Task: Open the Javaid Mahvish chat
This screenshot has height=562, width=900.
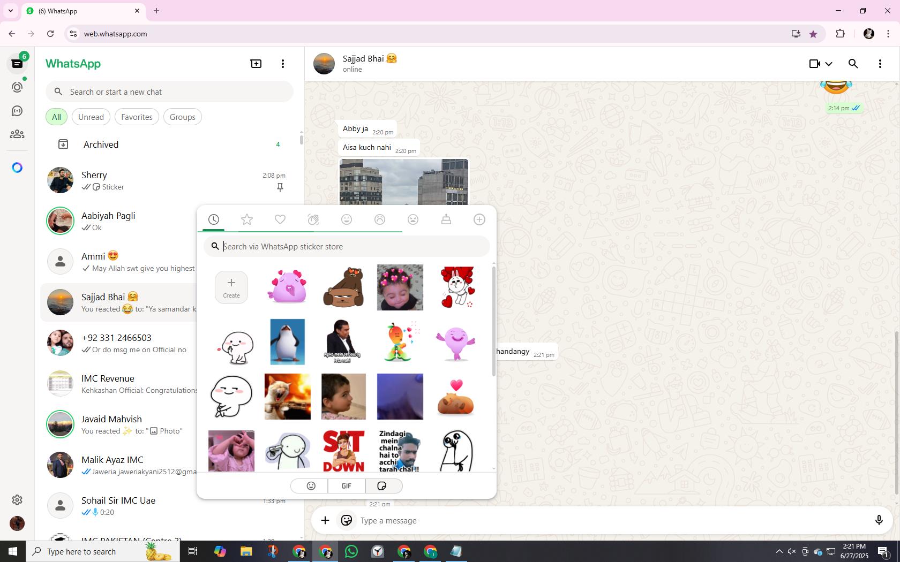Action: pos(118,424)
